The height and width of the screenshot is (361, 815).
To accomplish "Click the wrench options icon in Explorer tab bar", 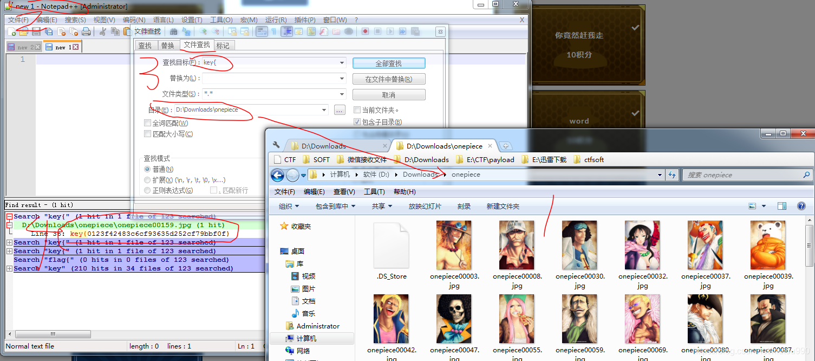I will coord(276,145).
